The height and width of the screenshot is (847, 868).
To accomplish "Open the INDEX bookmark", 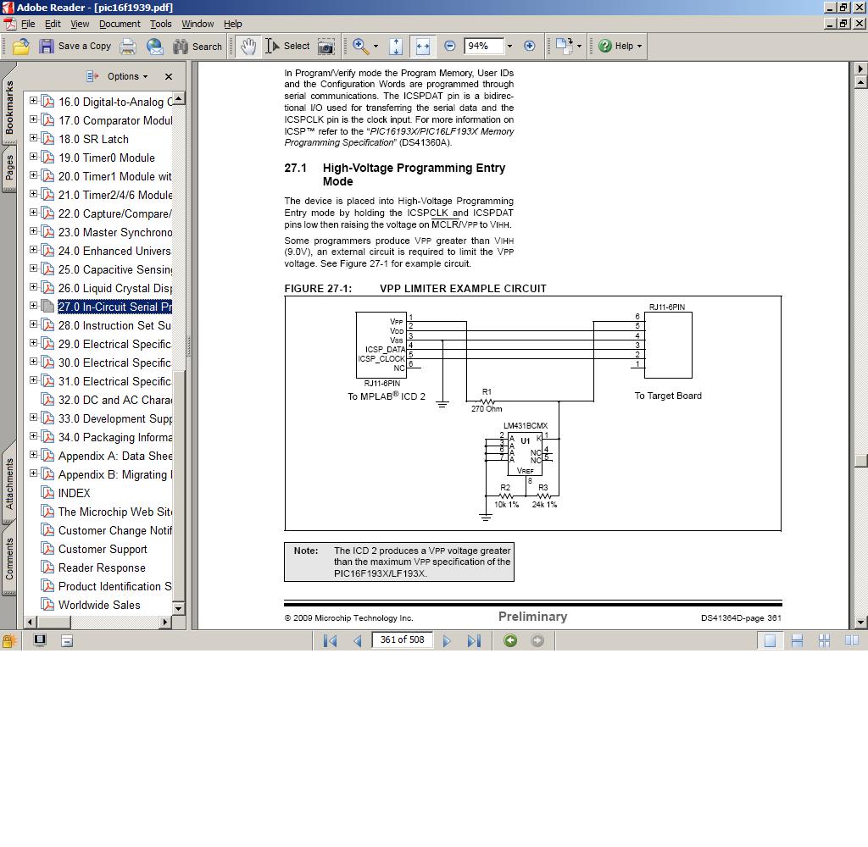I will 75,493.
